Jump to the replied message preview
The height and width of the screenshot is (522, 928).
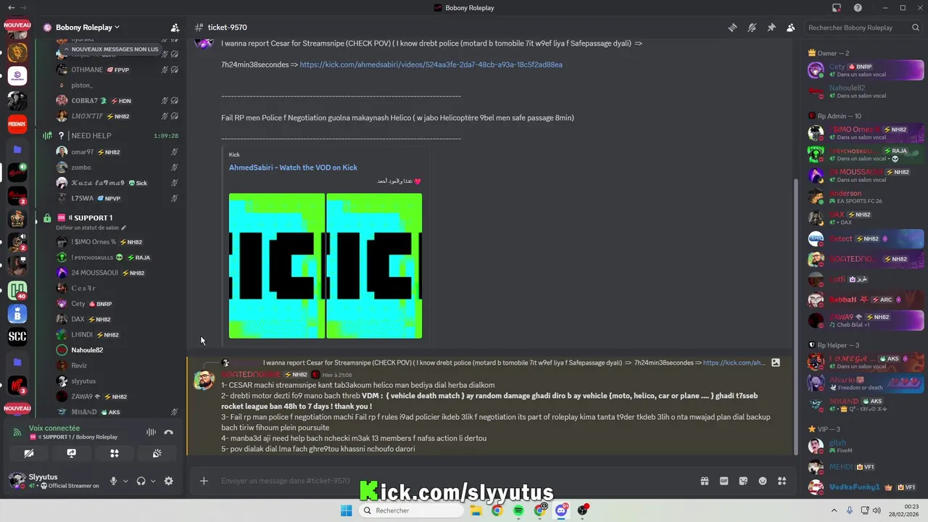(513, 362)
